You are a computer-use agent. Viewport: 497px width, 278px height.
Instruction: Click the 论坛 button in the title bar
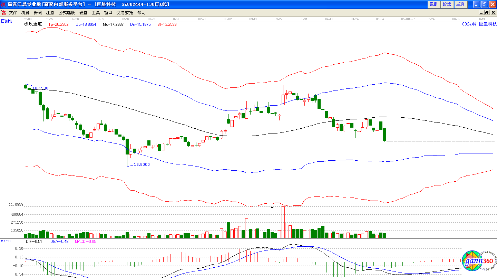(447, 4)
